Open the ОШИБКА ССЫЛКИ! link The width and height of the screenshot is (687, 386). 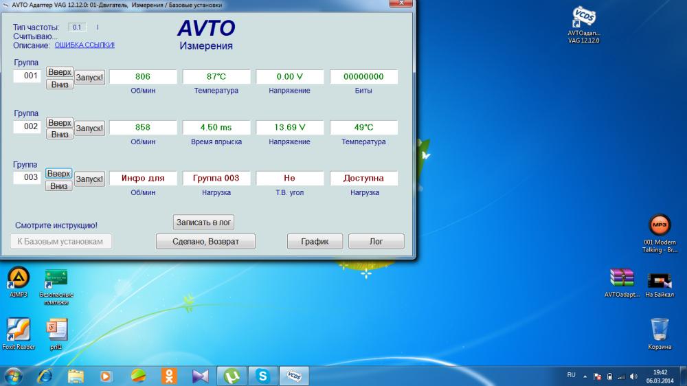pyautogui.click(x=85, y=45)
